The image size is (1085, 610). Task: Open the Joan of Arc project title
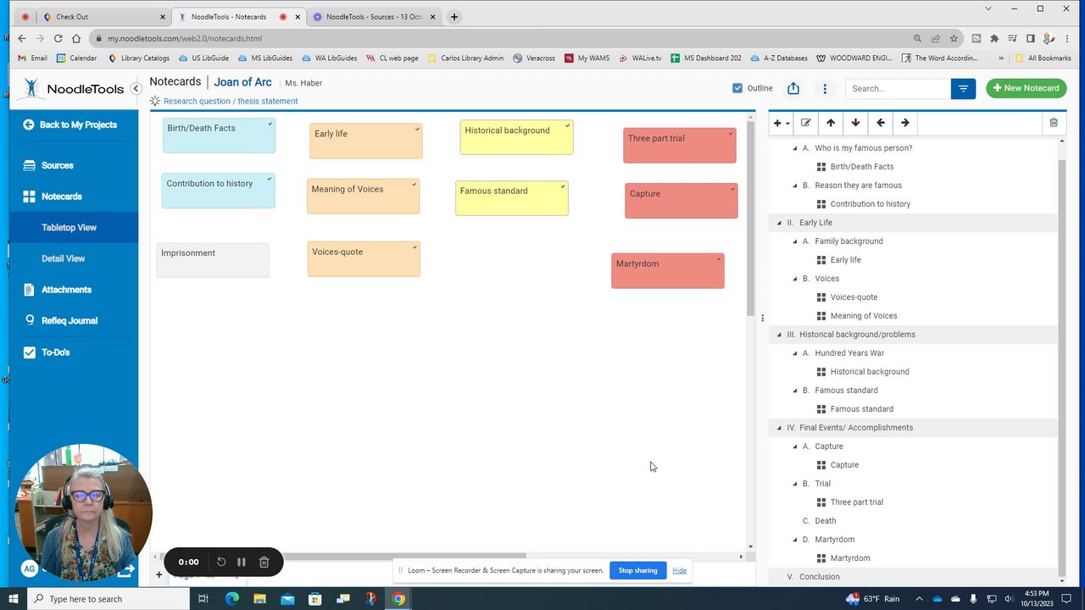click(242, 82)
